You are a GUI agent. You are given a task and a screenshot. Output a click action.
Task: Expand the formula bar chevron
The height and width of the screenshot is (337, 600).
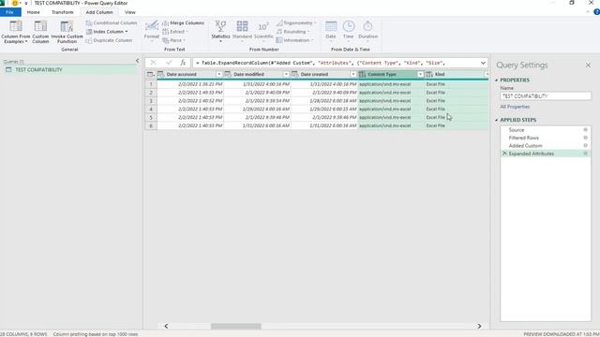pos(483,63)
